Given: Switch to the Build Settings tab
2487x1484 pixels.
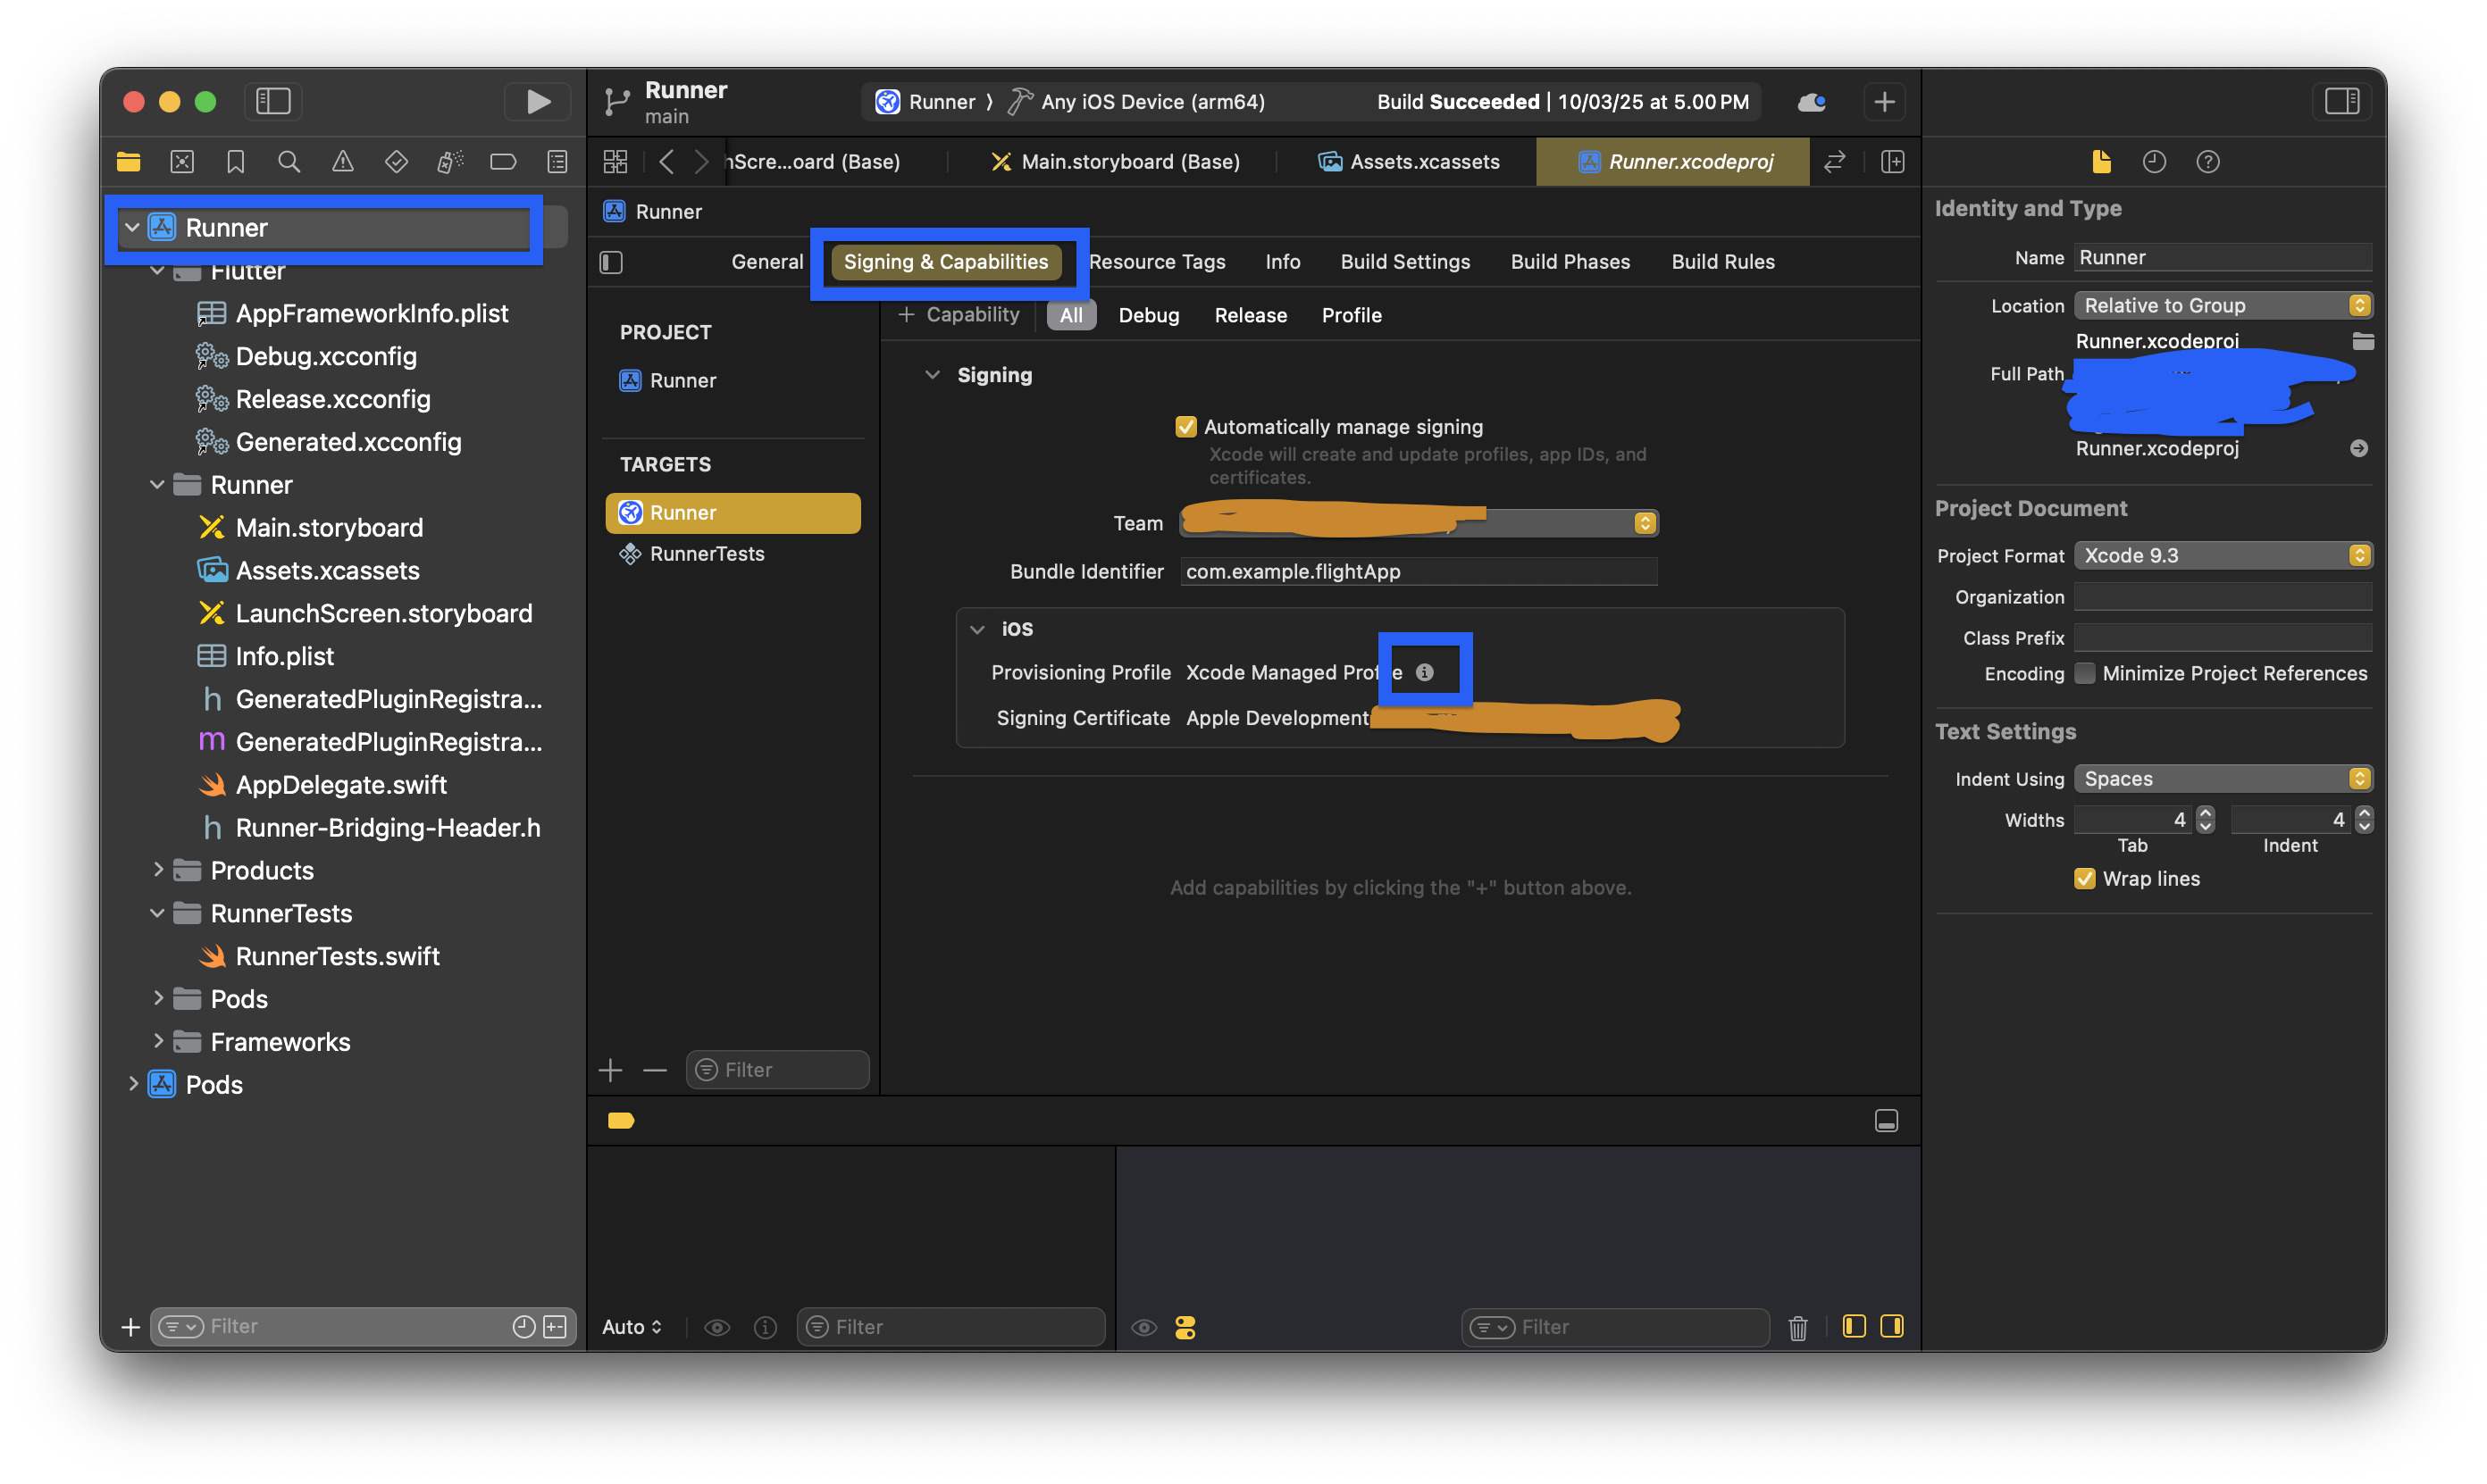Looking at the screenshot, I should 1404,261.
